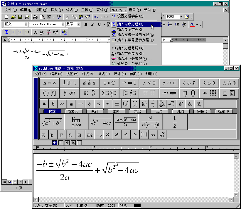Insert the quadratic formula expression

pyautogui.click(x=126, y=122)
